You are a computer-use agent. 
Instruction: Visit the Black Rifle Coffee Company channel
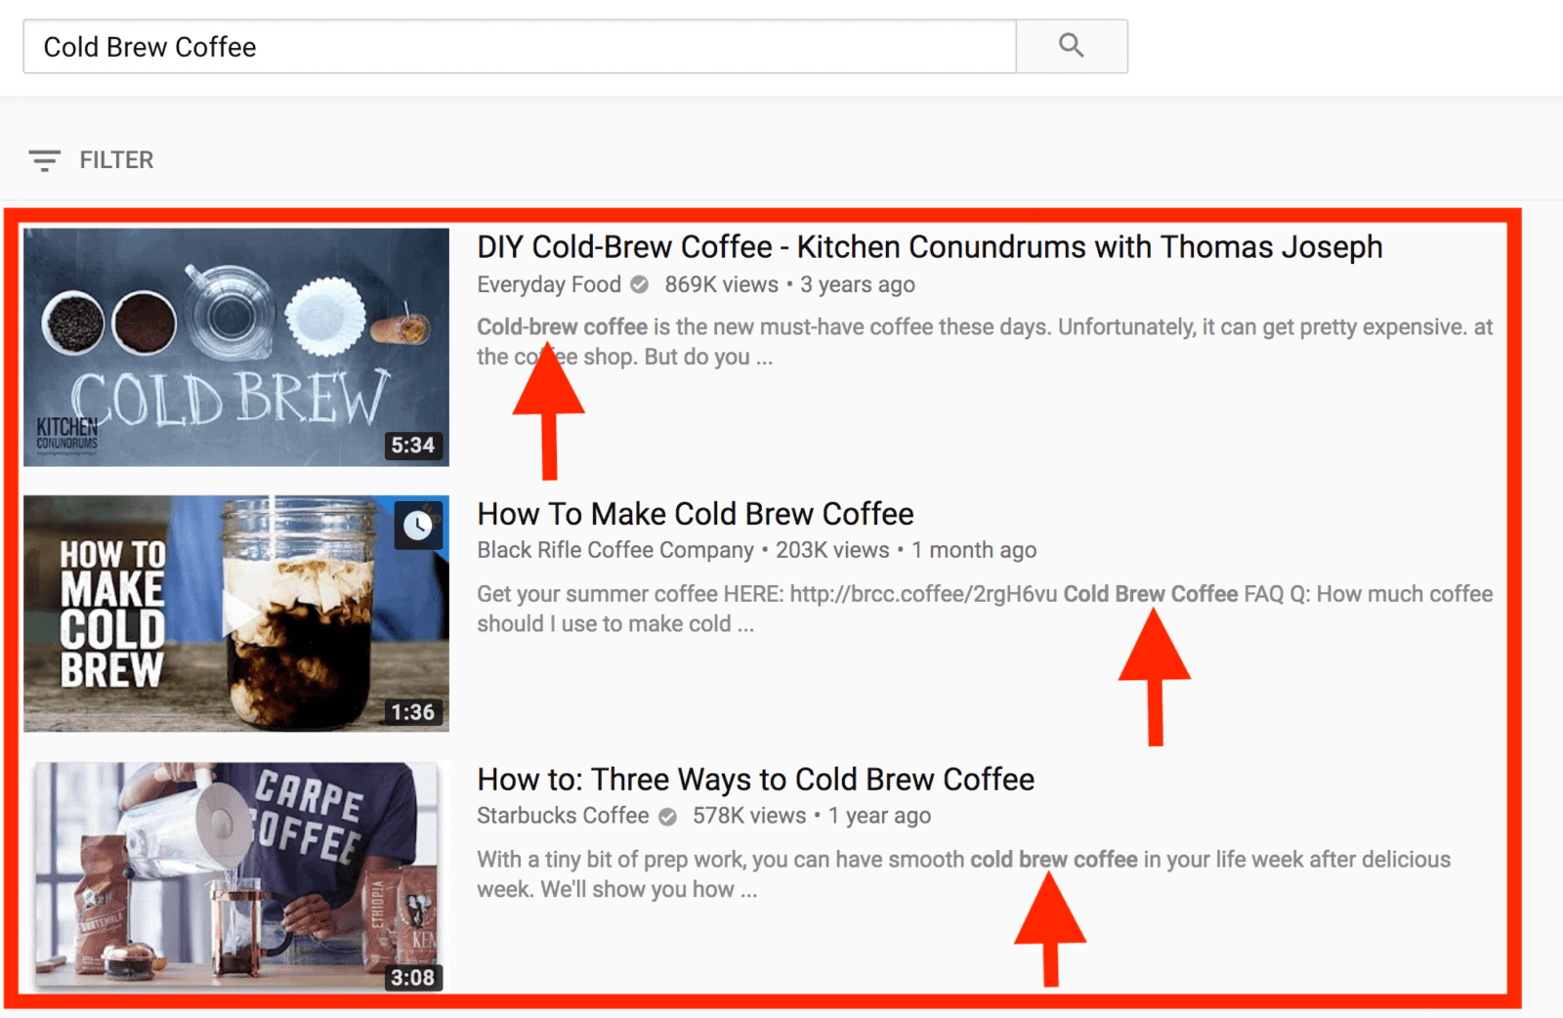pyautogui.click(x=613, y=550)
